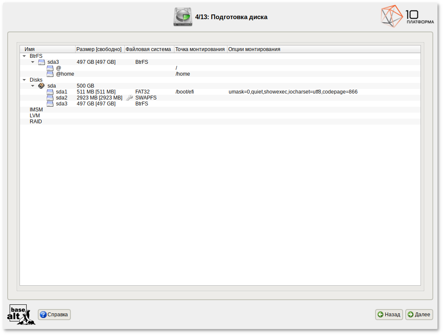The height and width of the screenshot is (335, 443).
Task: Open the Справка help dialog
Action: point(54,315)
